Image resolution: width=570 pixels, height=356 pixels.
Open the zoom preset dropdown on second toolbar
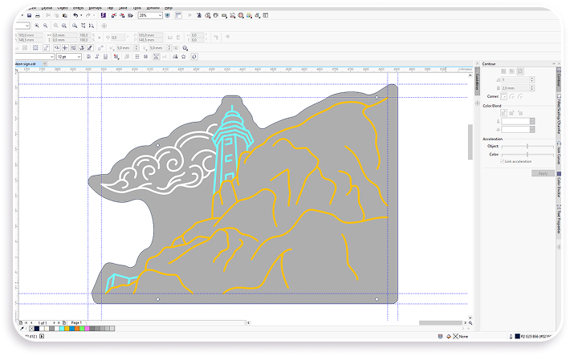pos(27,26)
